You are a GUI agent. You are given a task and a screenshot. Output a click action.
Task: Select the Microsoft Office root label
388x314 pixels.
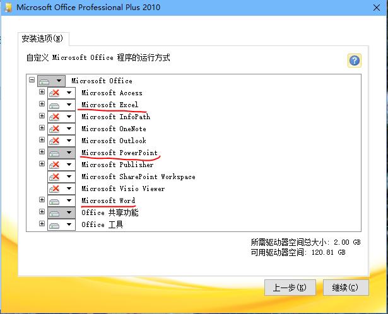102,81
